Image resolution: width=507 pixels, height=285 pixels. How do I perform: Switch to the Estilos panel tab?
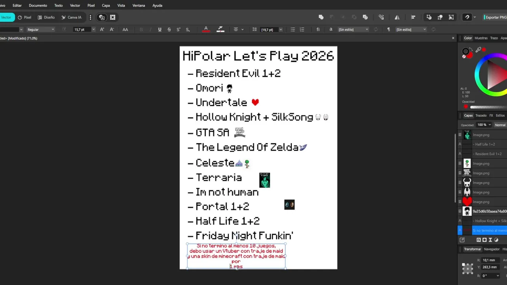[x=500, y=116]
